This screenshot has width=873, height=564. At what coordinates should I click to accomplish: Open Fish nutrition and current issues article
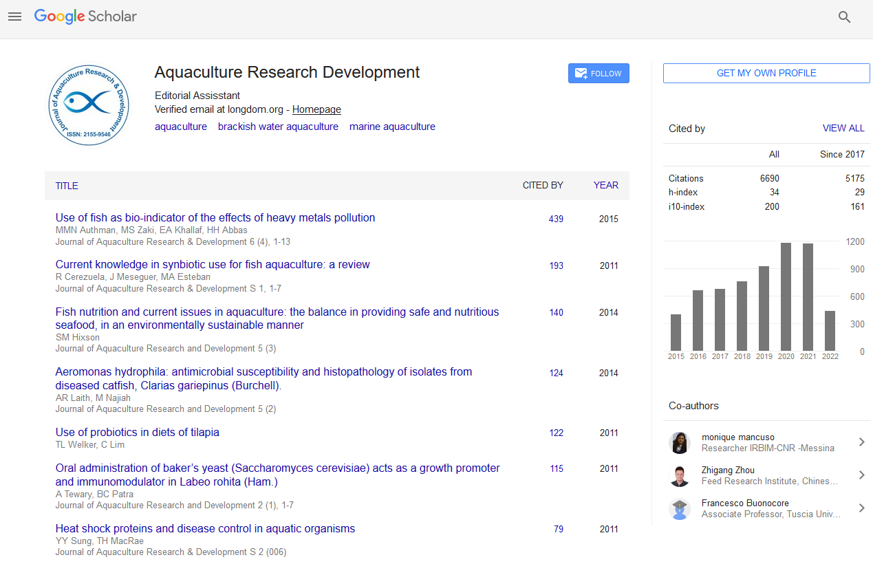(277, 318)
